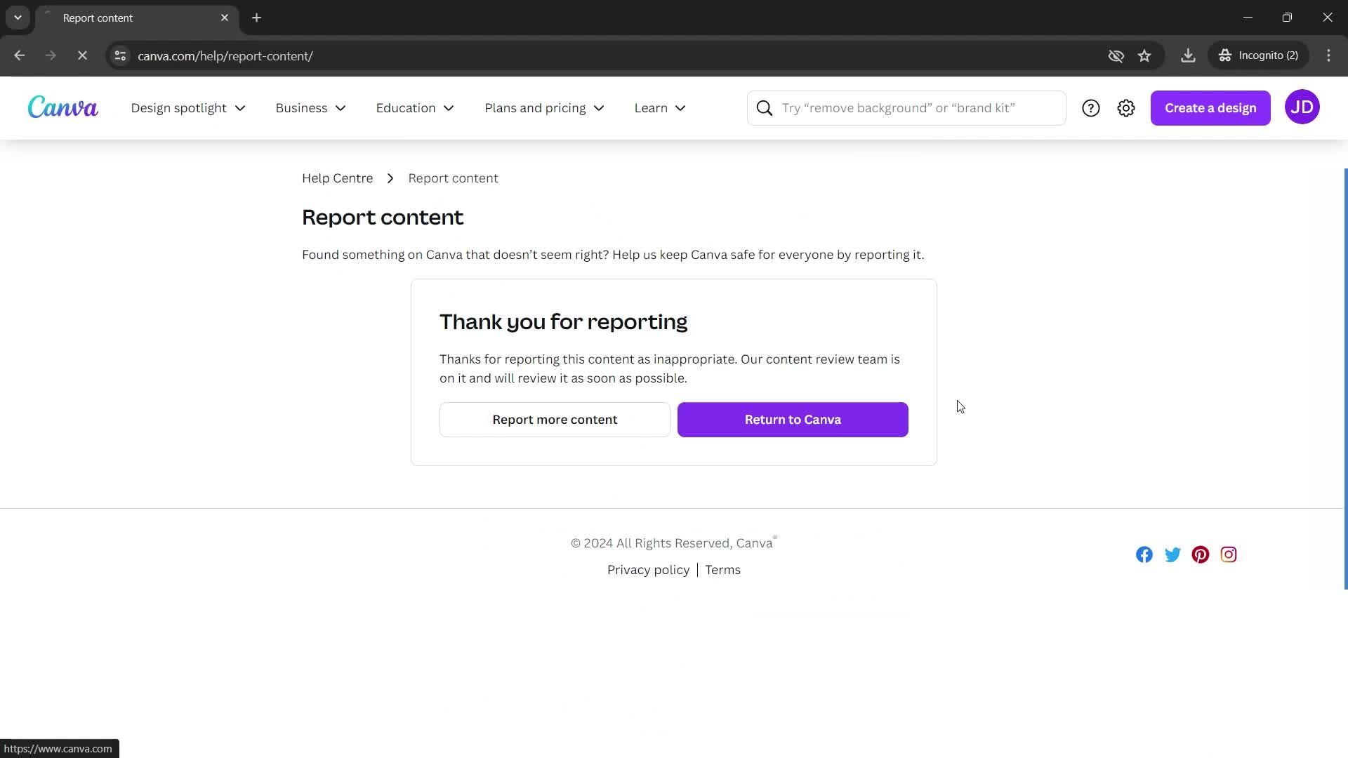Image resolution: width=1348 pixels, height=758 pixels.
Task: Open settings gear icon
Action: (1125, 108)
